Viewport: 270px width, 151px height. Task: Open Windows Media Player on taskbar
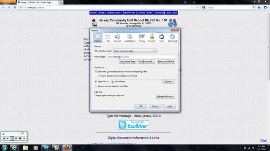tap(35, 148)
